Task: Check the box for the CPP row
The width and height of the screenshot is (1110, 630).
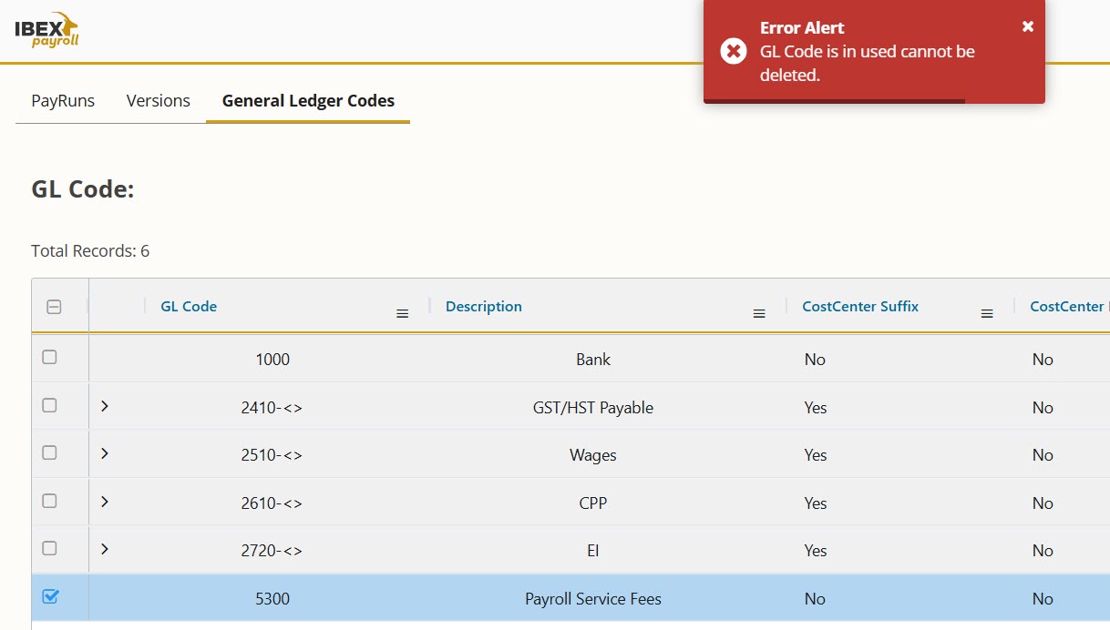Action: pos(50,501)
